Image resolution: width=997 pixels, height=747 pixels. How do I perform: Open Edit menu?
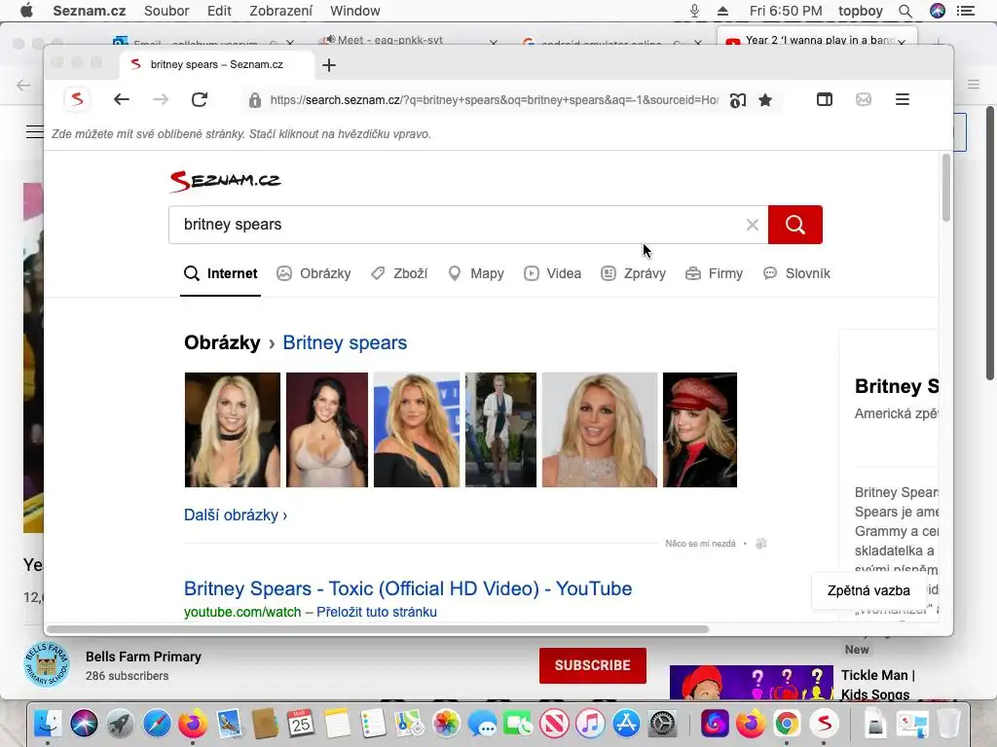click(219, 11)
